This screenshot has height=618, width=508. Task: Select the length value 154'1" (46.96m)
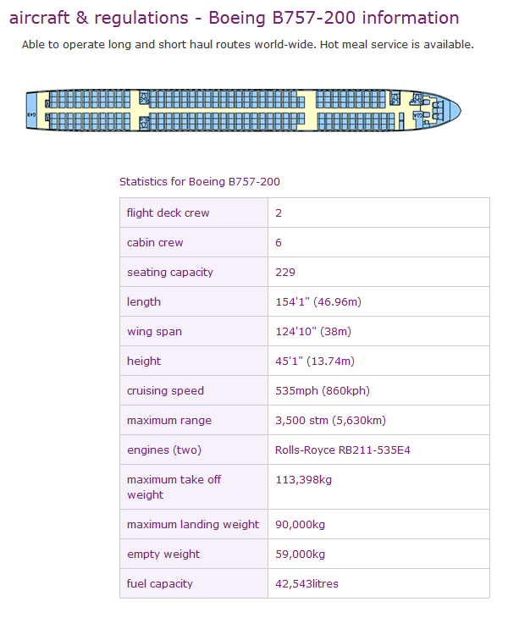point(318,301)
